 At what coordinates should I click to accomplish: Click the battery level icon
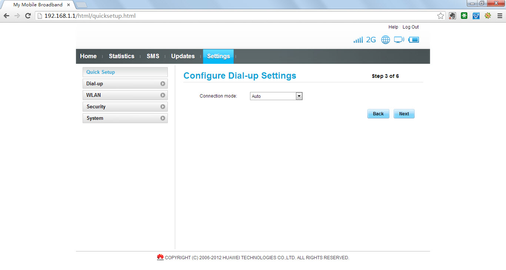pyautogui.click(x=414, y=40)
